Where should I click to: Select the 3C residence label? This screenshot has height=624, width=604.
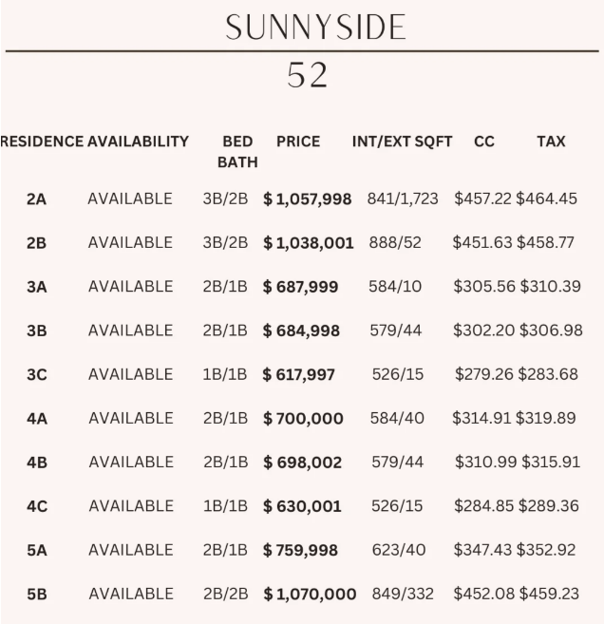(x=37, y=374)
